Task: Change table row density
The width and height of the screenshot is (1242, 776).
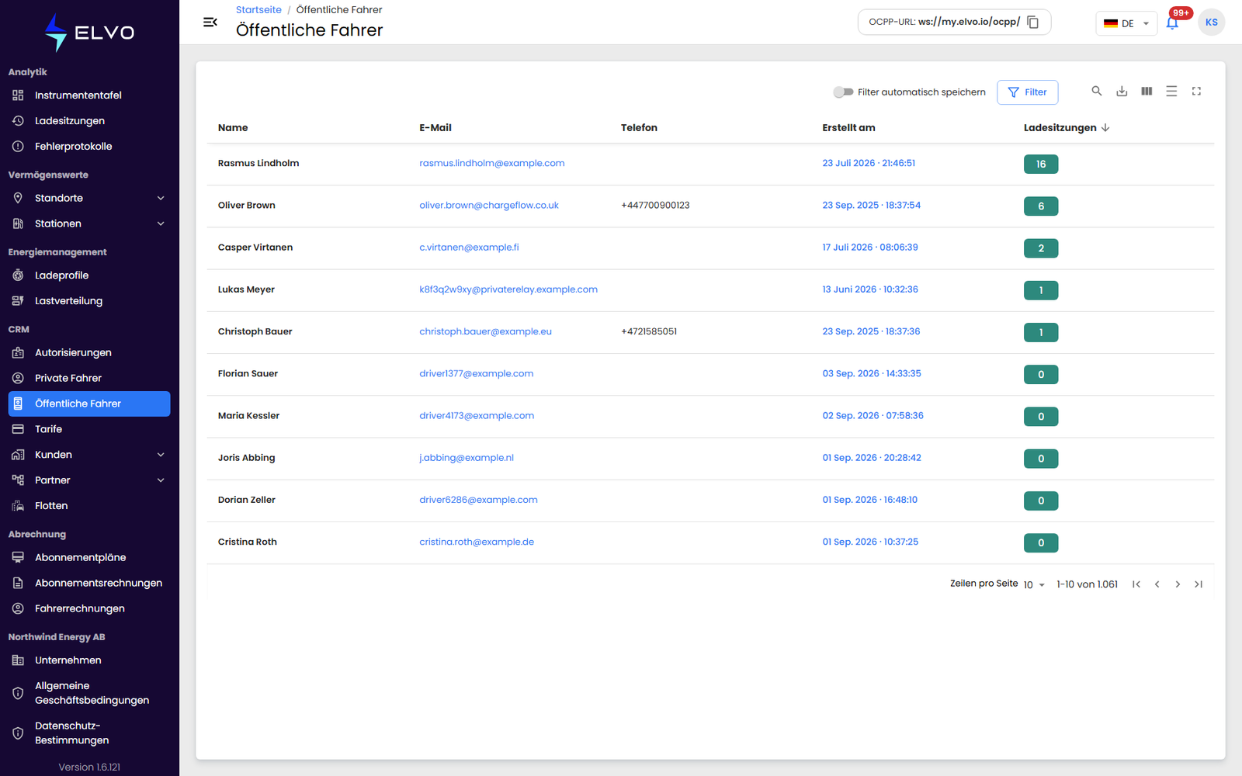Action: tap(1171, 91)
